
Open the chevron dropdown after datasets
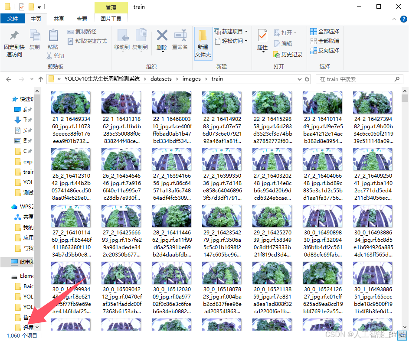tap(177, 79)
